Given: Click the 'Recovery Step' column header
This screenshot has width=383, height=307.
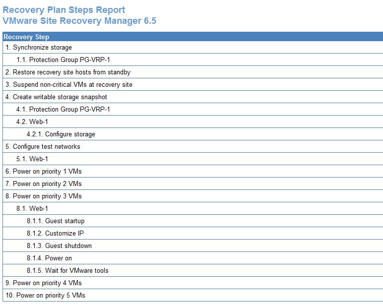Looking at the screenshot, I should point(192,37).
